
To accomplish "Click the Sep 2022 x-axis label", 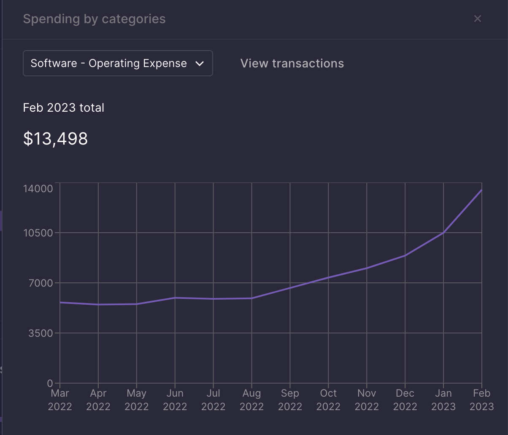I will point(290,400).
